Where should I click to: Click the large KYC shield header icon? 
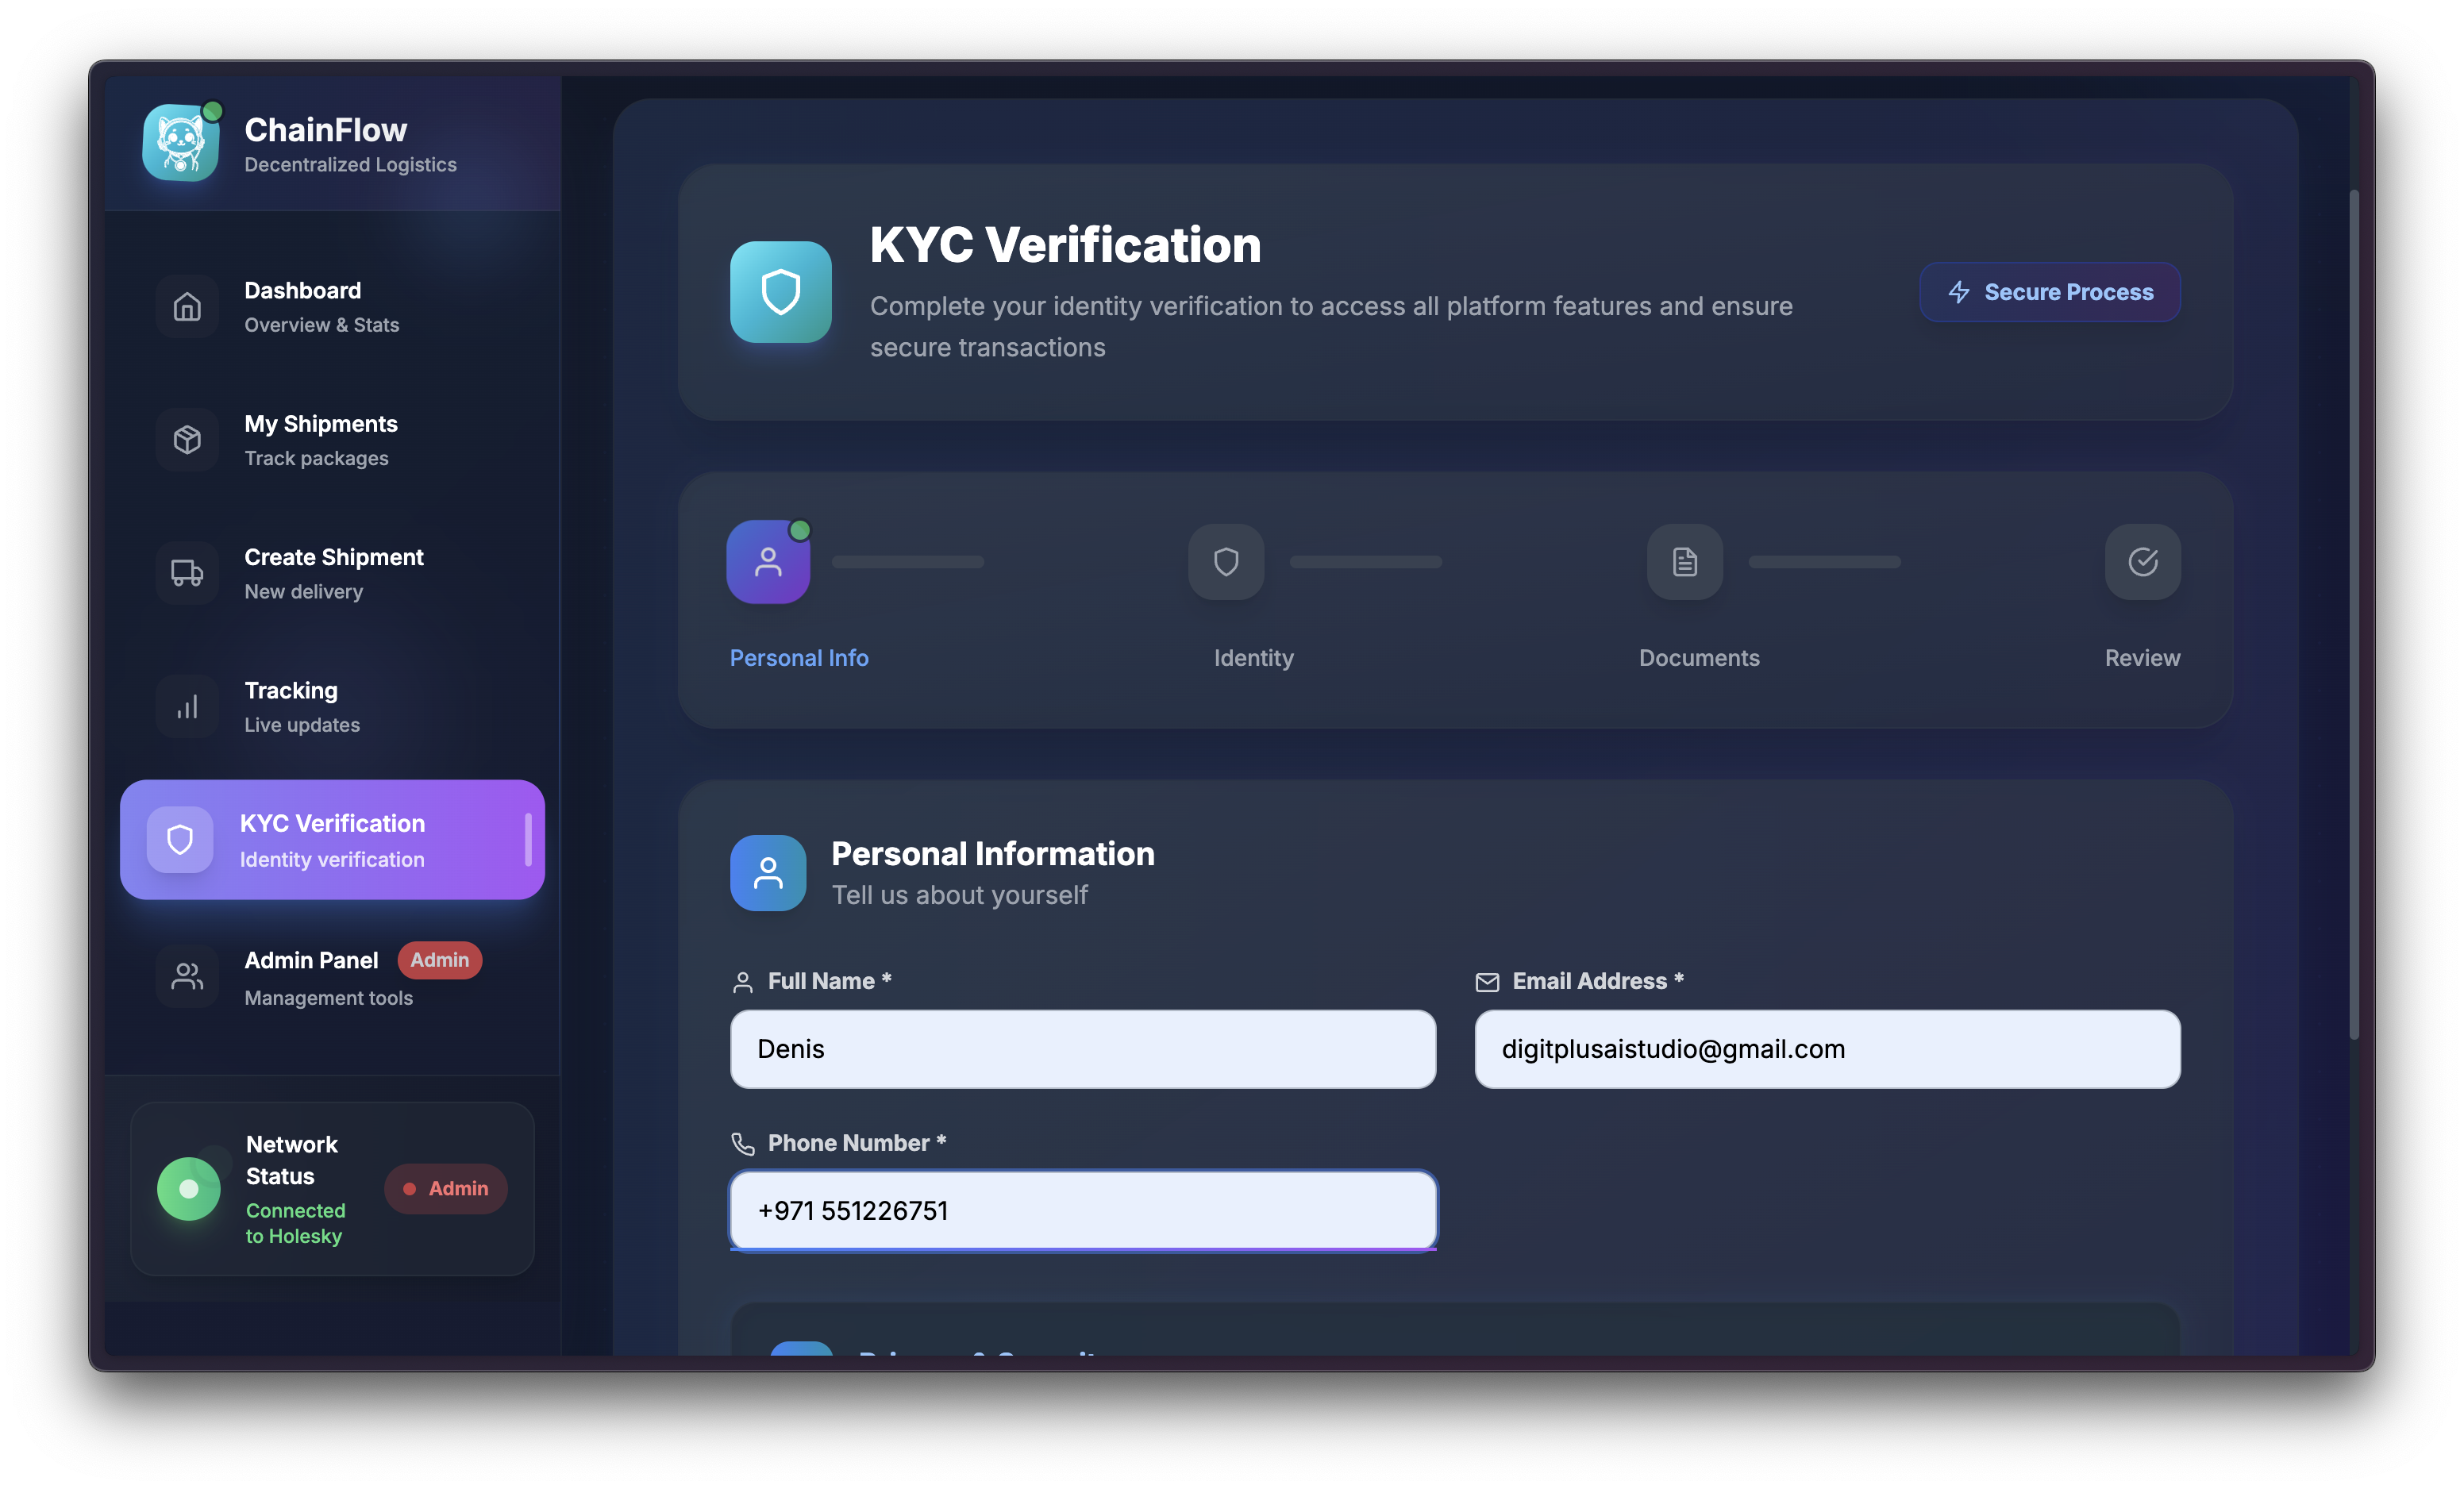point(781,292)
